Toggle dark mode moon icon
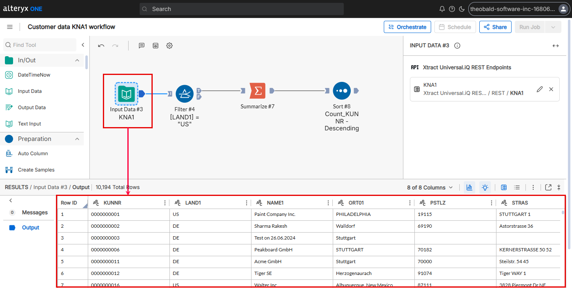The height and width of the screenshot is (288, 572). coord(462,9)
